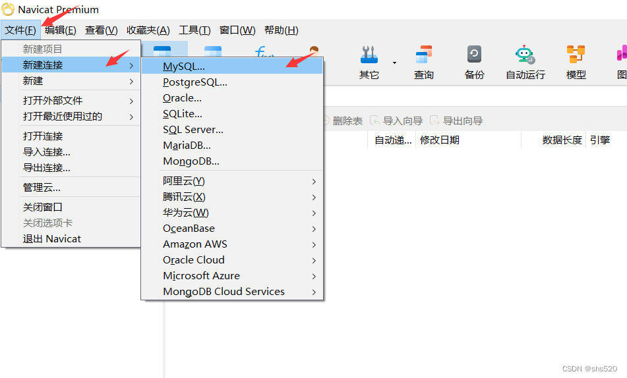This screenshot has height=378, width=627.
Task: Open the 收藏夹(A) menu
Action: click(x=148, y=30)
